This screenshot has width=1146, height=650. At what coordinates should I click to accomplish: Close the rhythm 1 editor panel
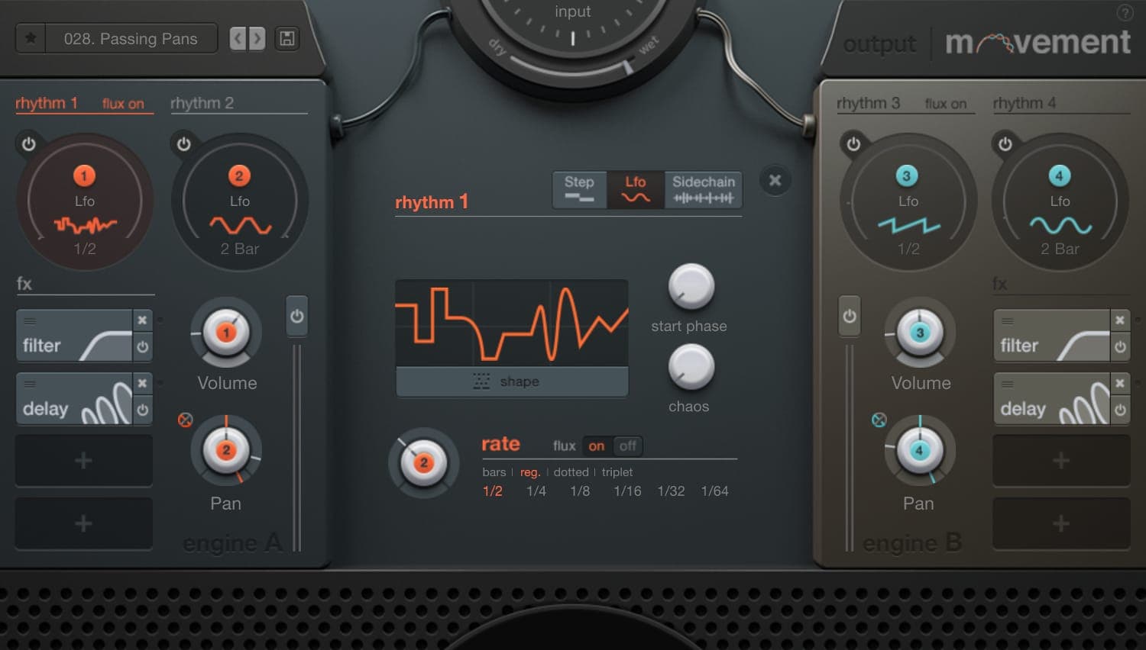coord(775,180)
